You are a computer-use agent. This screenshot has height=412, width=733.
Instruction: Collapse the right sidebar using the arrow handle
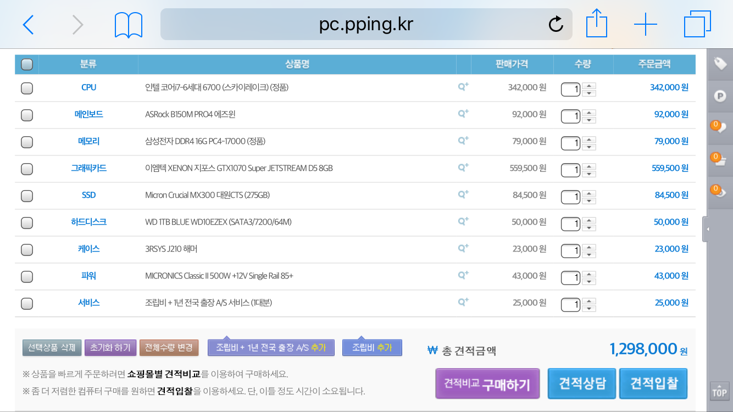[x=706, y=229]
